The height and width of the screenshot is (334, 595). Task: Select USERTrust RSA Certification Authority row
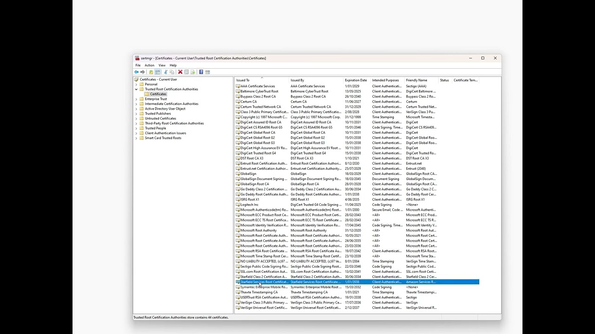pyautogui.click(x=357, y=297)
